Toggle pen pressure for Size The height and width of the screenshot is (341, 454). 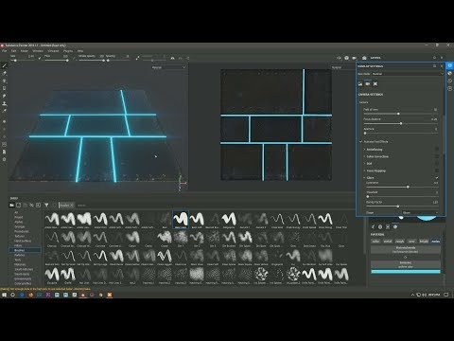tap(40, 58)
